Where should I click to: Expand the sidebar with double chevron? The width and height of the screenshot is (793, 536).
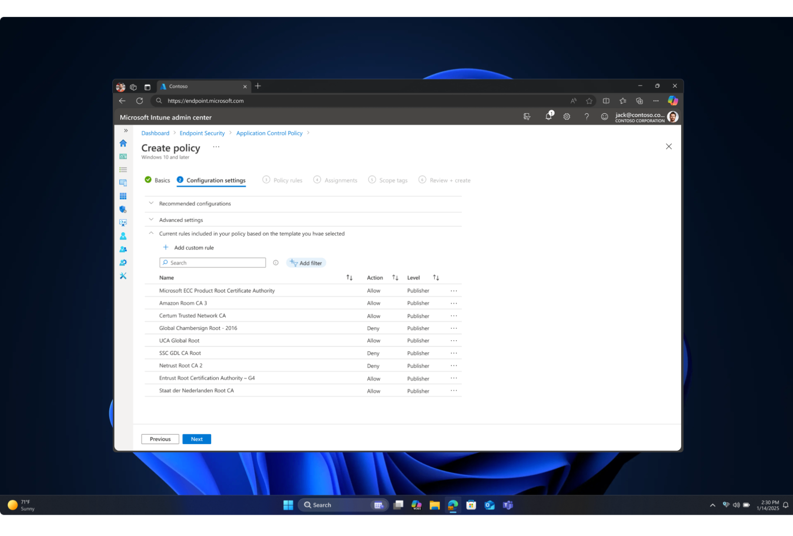[126, 131]
